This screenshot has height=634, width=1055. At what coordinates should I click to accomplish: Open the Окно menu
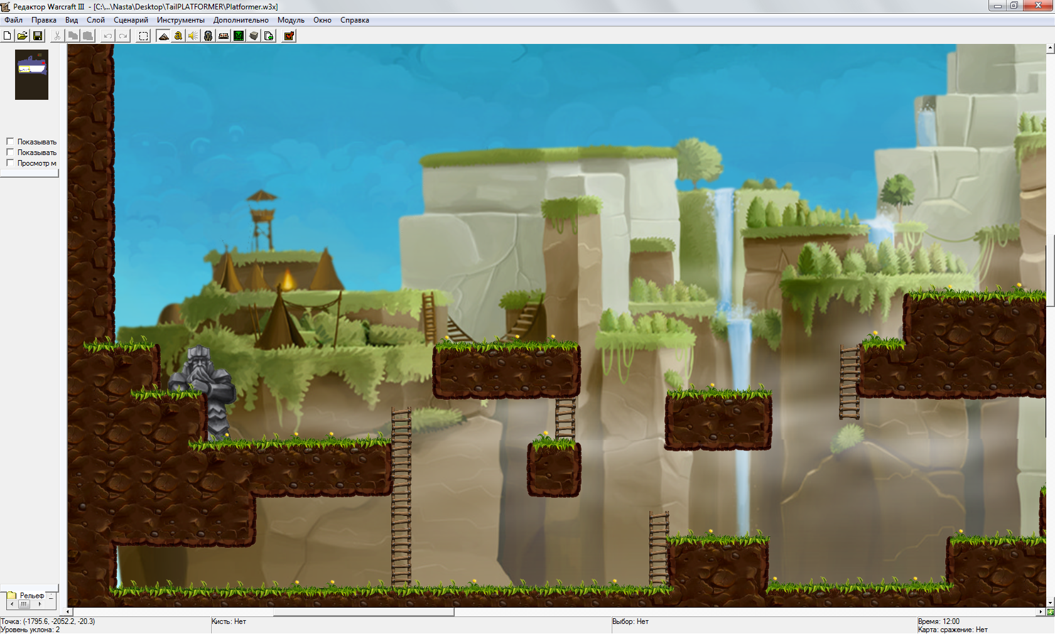click(322, 20)
